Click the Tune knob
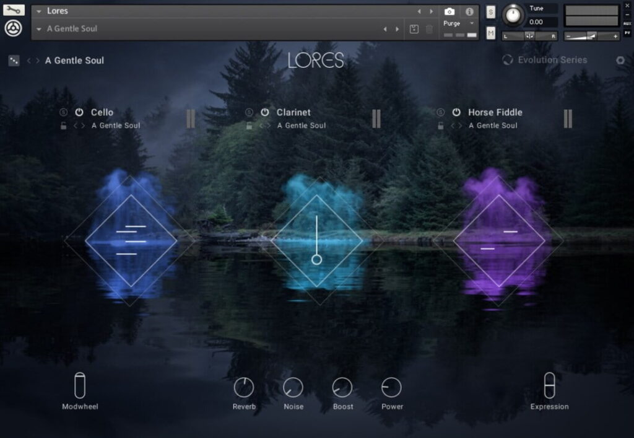 [x=513, y=15]
